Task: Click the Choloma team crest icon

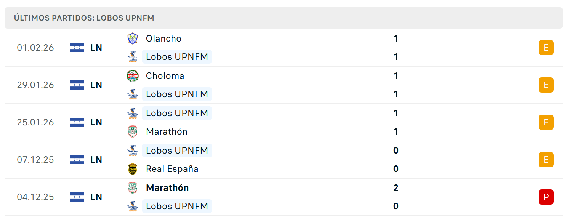Action: click(x=132, y=76)
